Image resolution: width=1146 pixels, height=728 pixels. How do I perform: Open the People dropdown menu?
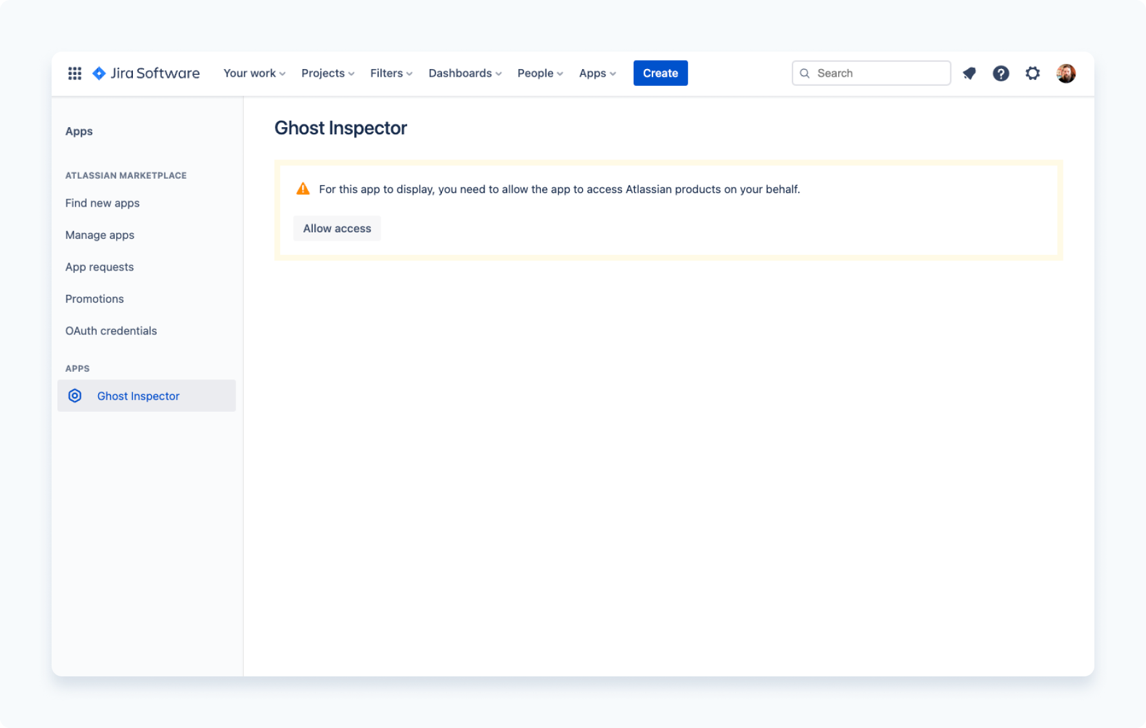click(540, 74)
